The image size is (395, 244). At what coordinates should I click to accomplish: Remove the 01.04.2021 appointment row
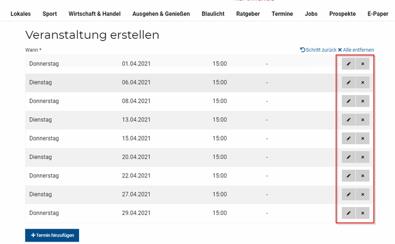tap(363, 63)
